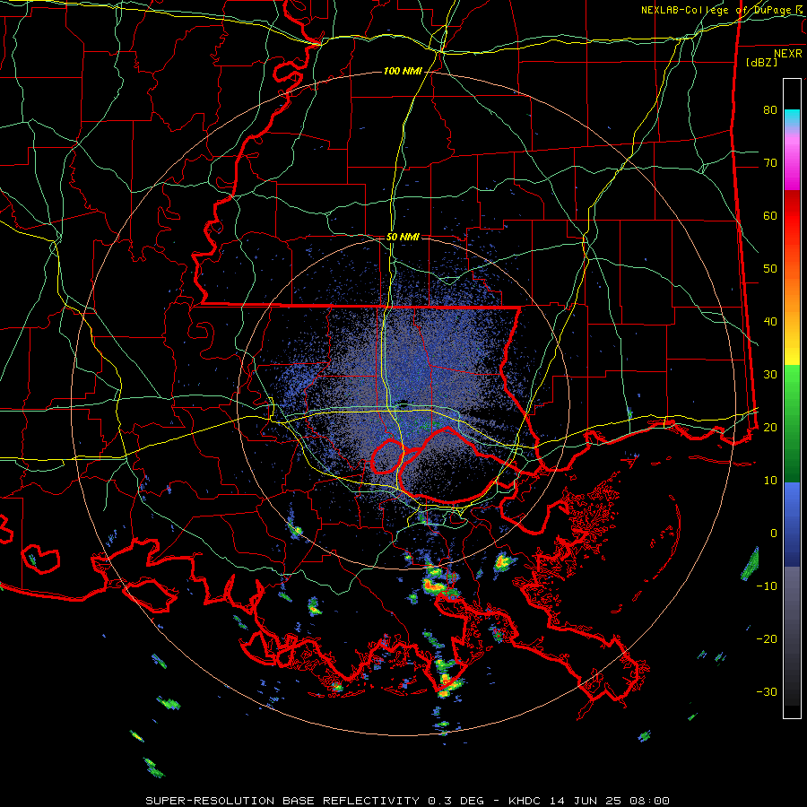Click the 10 value on the dBZ scale
The width and height of the screenshot is (807, 807).
pyautogui.click(x=770, y=481)
